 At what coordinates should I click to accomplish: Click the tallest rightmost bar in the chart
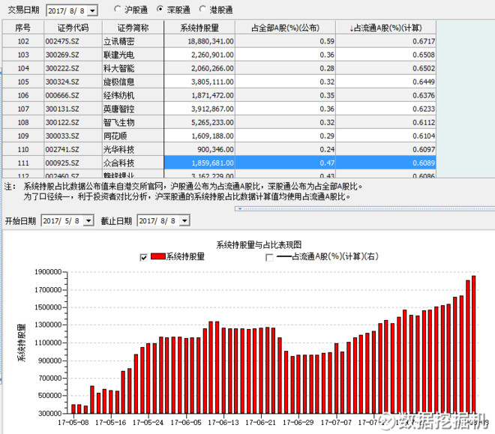pyautogui.click(x=474, y=345)
